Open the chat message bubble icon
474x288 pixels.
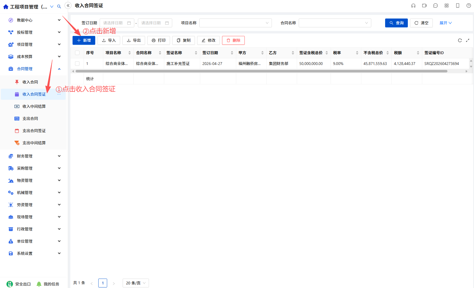pyautogui.click(x=436, y=6)
